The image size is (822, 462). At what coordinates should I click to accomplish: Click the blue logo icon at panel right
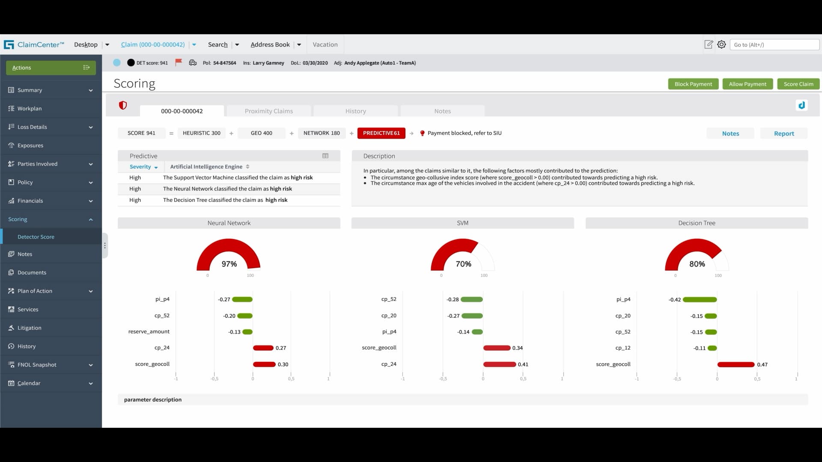pos(801,105)
